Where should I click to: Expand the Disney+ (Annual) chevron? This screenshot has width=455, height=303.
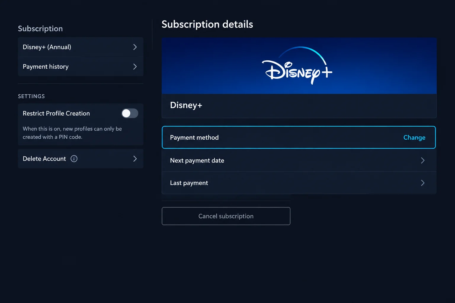pos(135,47)
